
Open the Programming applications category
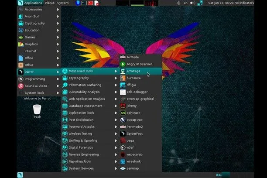[39, 79]
